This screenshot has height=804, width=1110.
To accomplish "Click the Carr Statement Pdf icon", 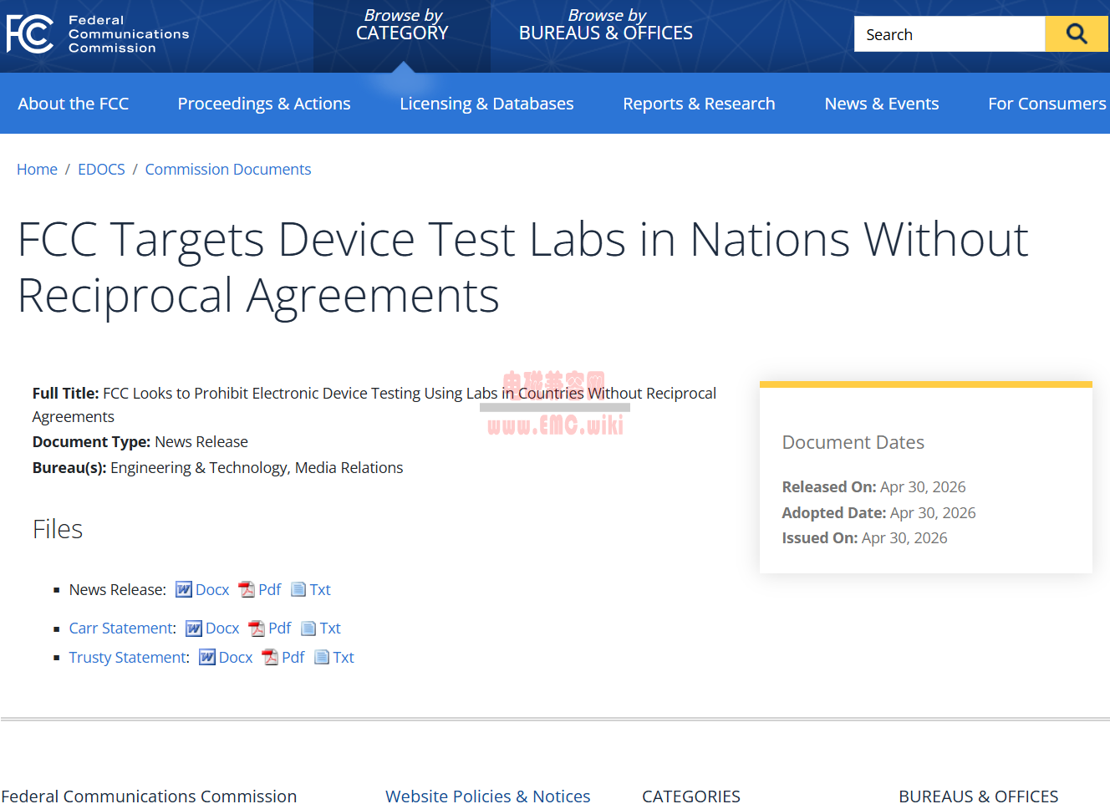I will pos(257,628).
